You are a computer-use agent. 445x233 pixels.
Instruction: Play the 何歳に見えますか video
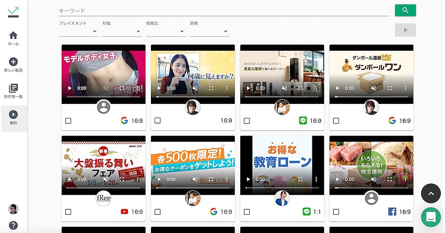click(159, 88)
